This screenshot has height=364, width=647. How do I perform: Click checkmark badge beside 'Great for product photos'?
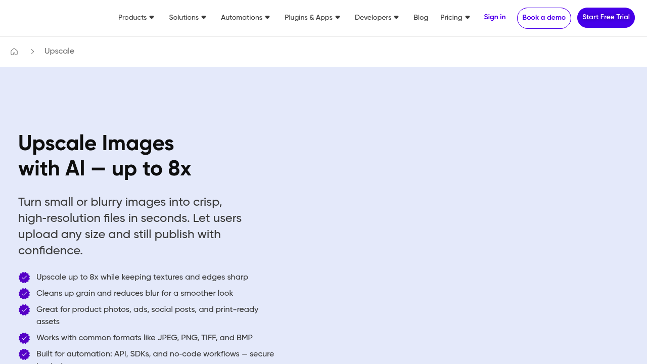coord(24,310)
